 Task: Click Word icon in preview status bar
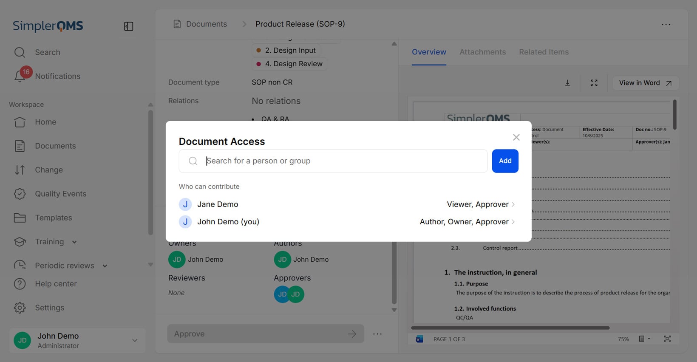pyautogui.click(x=419, y=339)
